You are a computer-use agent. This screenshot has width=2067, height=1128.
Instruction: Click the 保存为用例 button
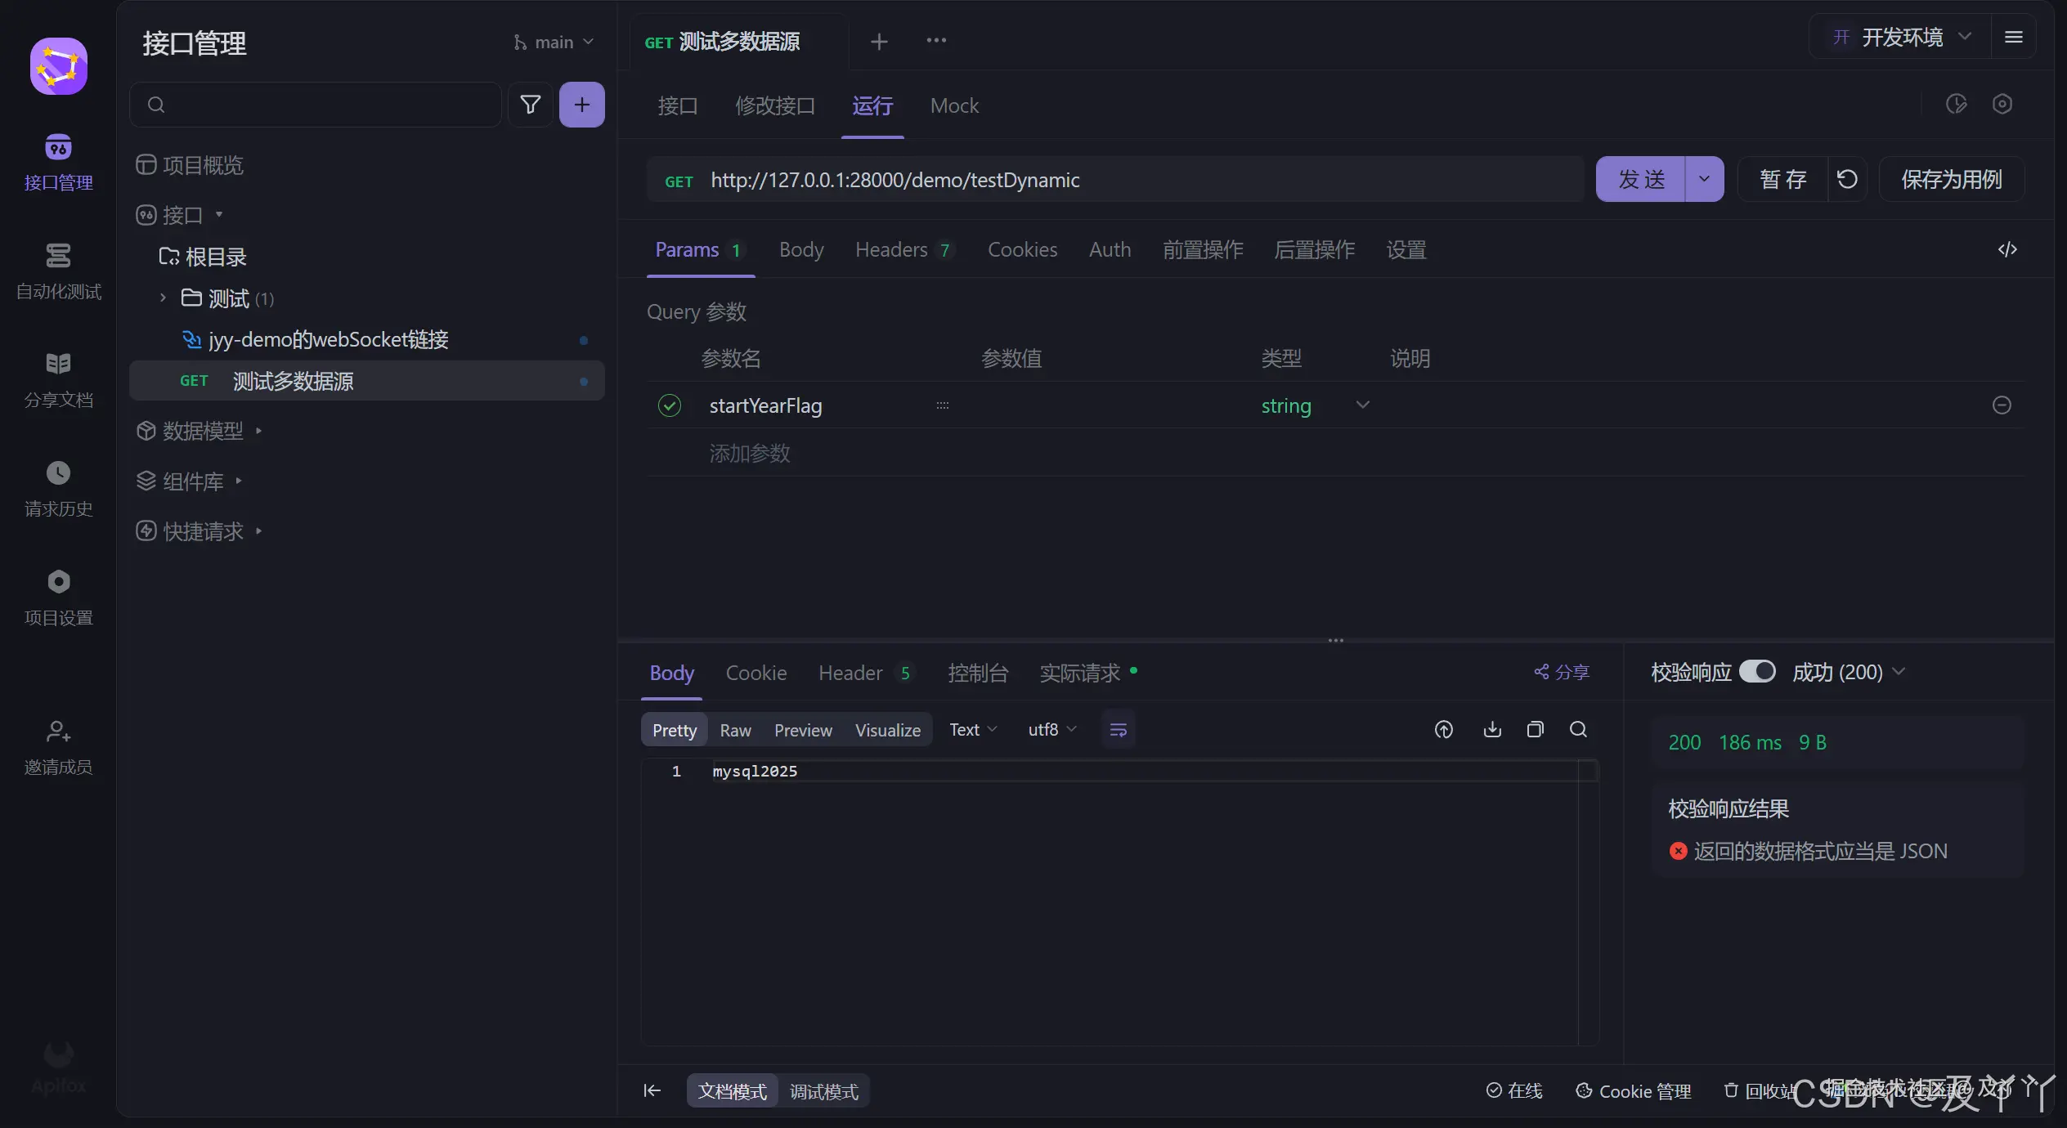1951,179
